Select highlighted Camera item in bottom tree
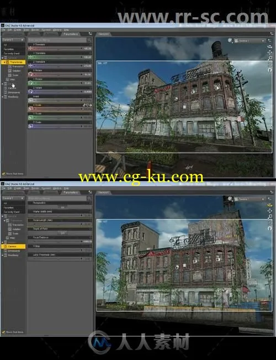The image size is (276, 360). tap(13, 246)
